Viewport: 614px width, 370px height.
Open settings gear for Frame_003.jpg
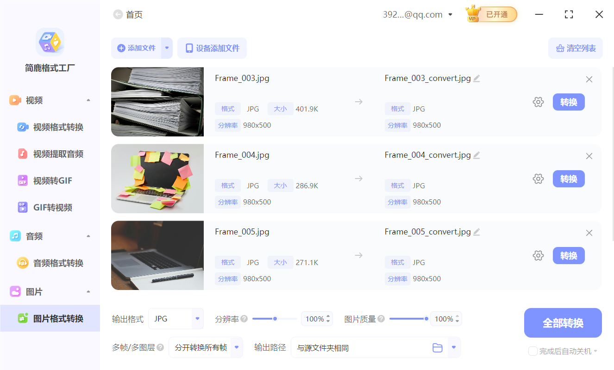pyautogui.click(x=538, y=102)
